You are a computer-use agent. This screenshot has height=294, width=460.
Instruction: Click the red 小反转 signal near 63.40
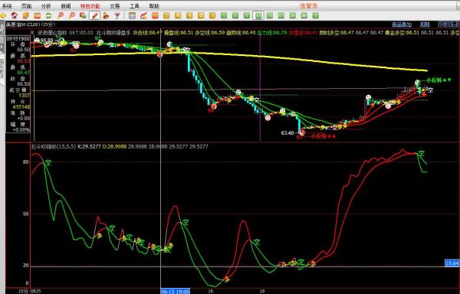click(x=323, y=136)
